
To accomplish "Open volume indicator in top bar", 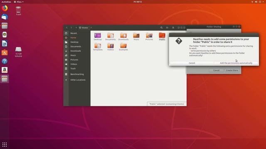I will (256, 2).
